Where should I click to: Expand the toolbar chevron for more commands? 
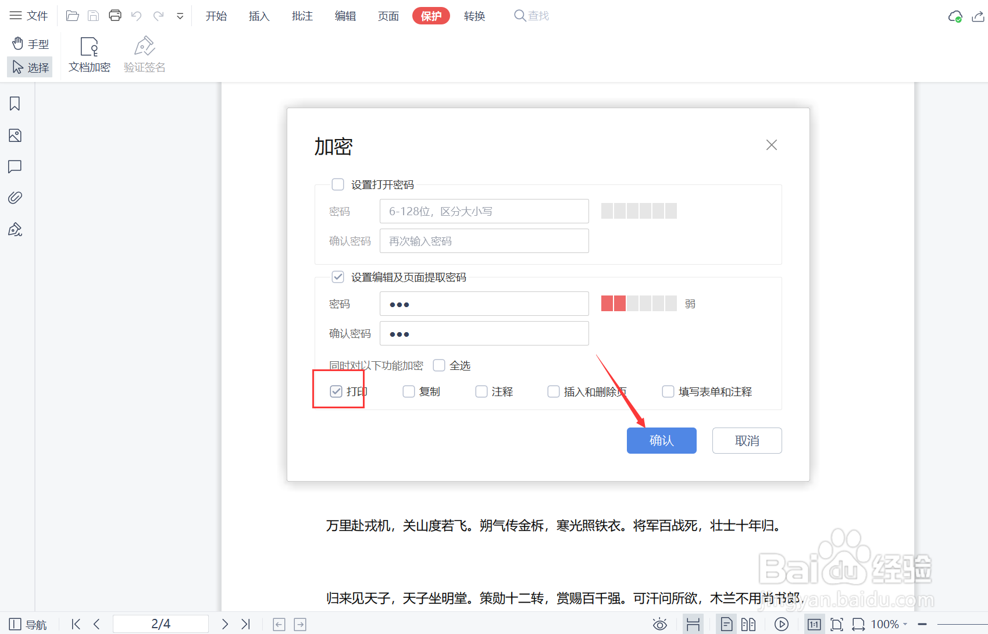[x=180, y=16]
